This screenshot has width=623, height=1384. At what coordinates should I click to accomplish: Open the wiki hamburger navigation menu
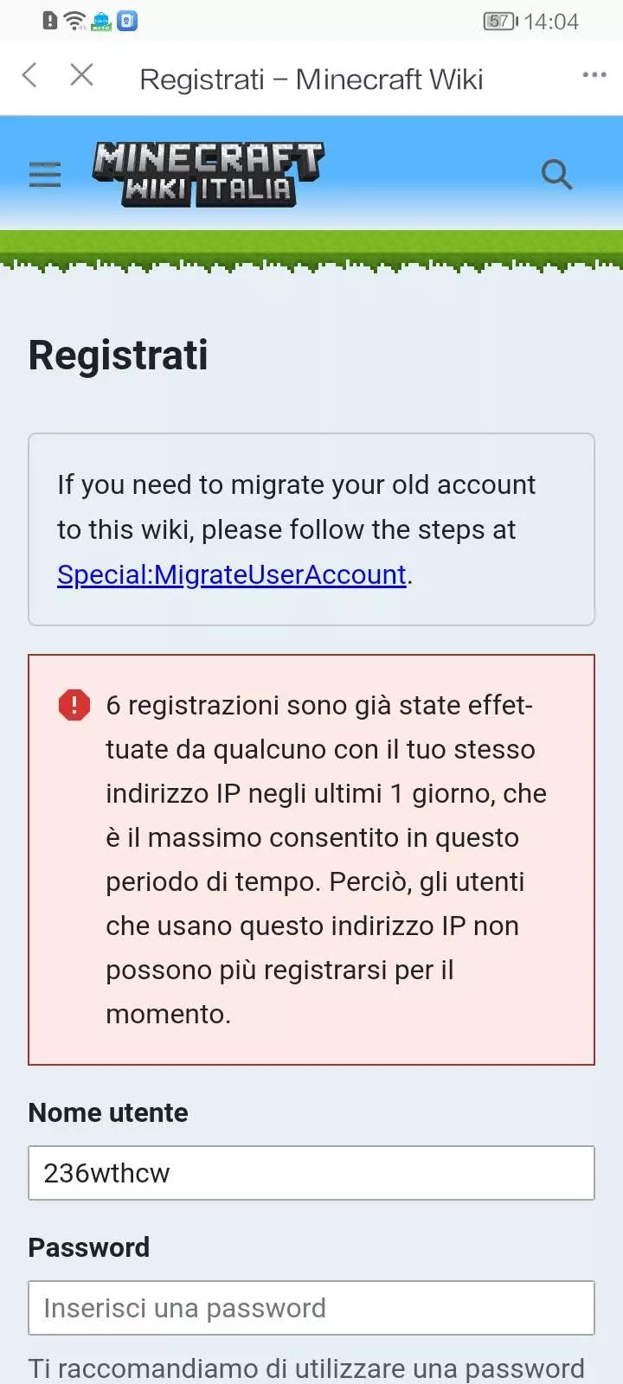tap(45, 175)
